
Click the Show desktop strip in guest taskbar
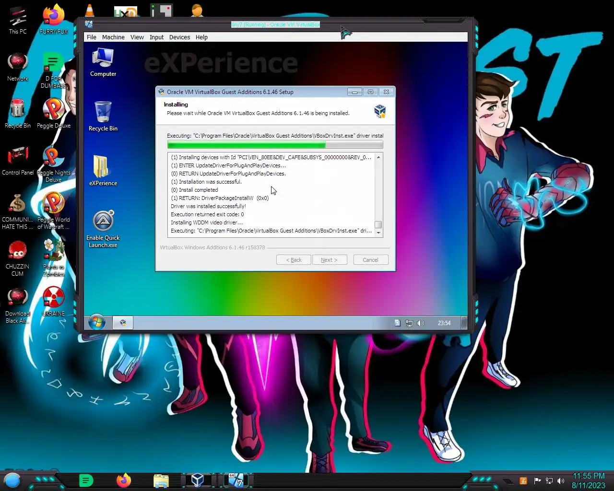464,323
